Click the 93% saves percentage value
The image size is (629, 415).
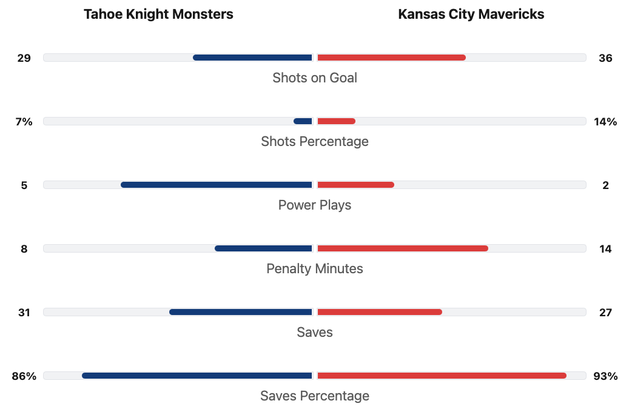coord(605,376)
